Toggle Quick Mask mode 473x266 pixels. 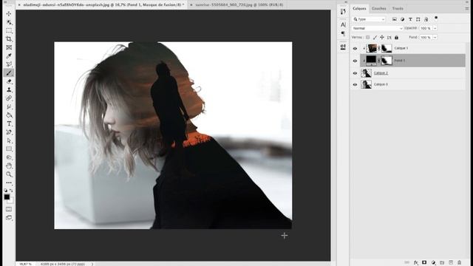click(x=9, y=209)
